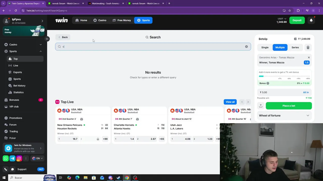The image size is (323, 181).
Task: Open Bonuses in sidebar
Action: 24,100
